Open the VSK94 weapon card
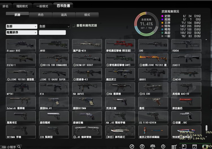This screenshot has height=149, width=212. tap(186, 46)
